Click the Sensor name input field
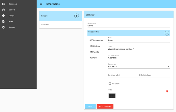Image resolution: width=176 pixels, height=112 pixels. (128, 26)
